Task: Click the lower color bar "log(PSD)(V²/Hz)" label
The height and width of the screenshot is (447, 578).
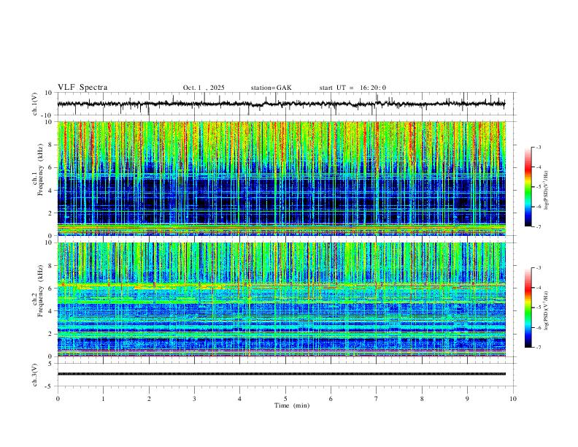Action: 546,311
